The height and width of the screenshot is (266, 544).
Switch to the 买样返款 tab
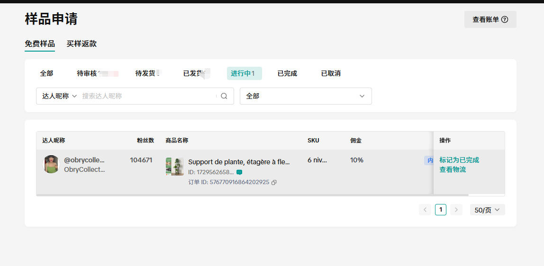82,44
